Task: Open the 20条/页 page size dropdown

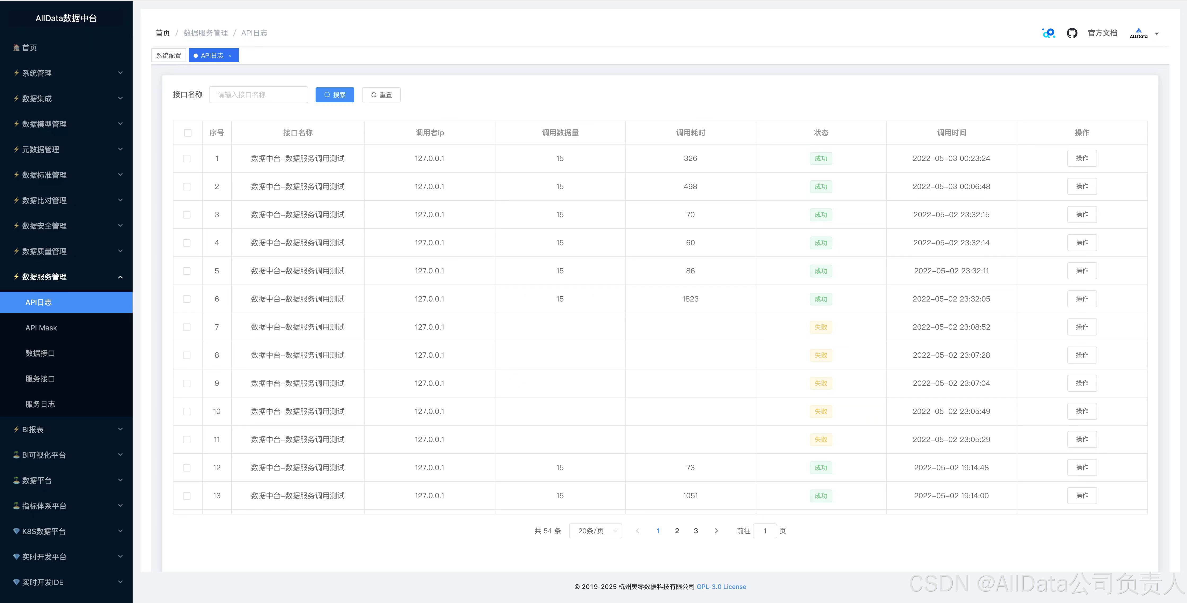Action: click(595, 531)
